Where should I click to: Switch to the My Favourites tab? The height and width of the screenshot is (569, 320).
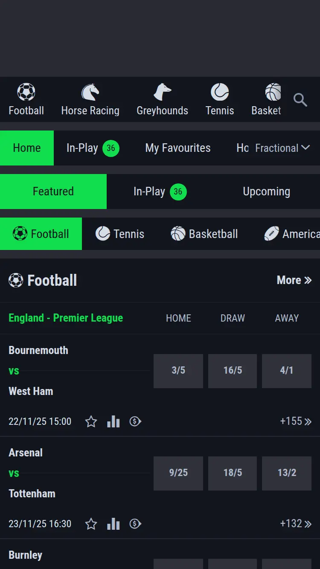coord(177,148)
